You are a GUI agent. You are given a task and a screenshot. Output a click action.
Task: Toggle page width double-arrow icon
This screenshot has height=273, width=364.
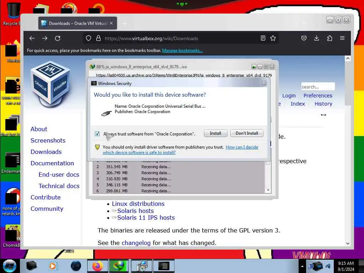323,115
